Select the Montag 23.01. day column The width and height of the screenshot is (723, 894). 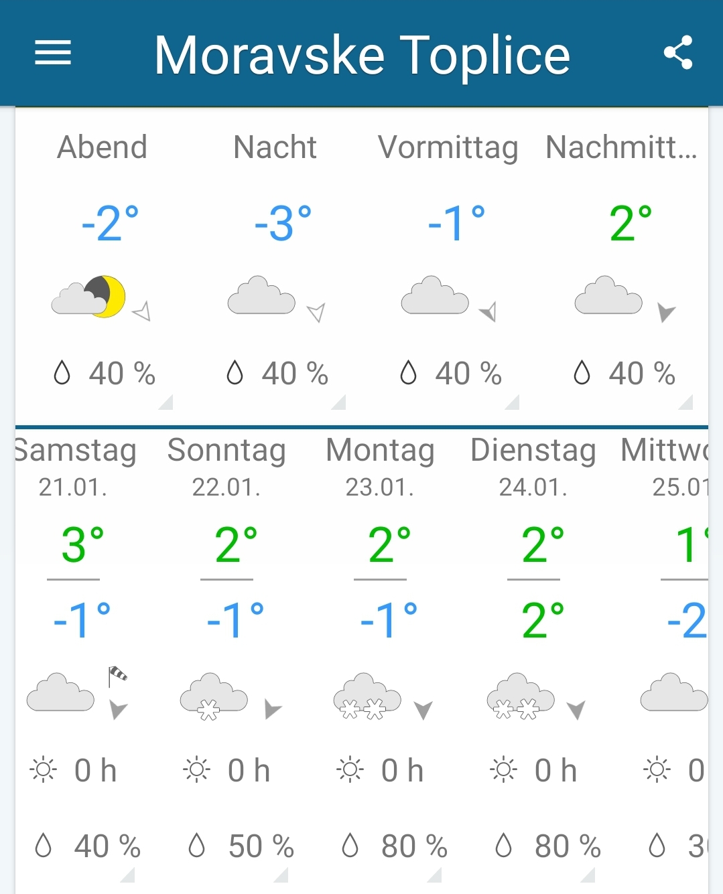pos(380,660)
